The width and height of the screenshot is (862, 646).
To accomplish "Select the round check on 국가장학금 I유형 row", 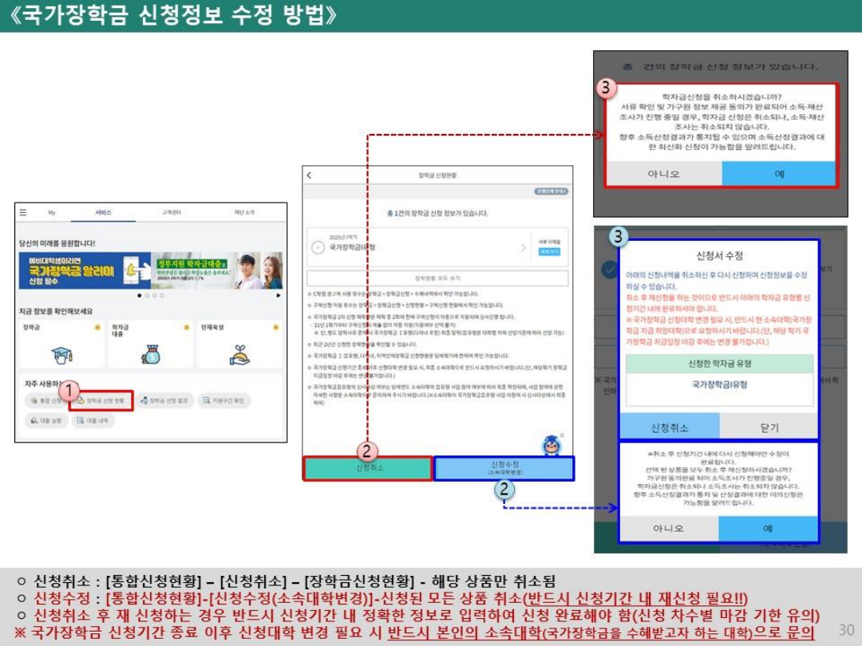I will coord(318,248).
